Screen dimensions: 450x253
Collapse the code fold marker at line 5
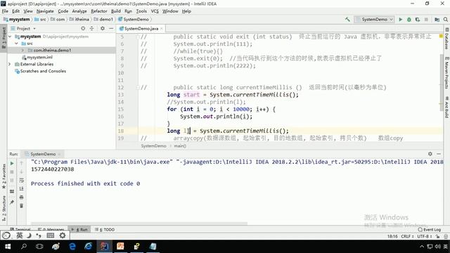tap(138, 37)
